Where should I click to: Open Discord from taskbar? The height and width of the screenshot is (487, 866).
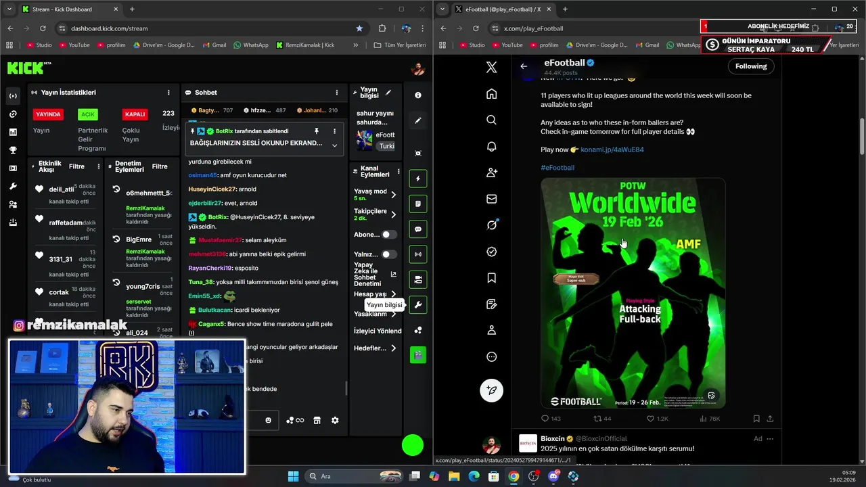point(553,476)
